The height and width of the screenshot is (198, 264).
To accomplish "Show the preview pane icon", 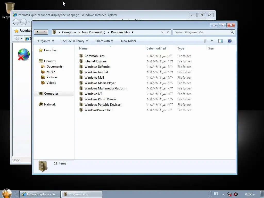I will 220,41.
